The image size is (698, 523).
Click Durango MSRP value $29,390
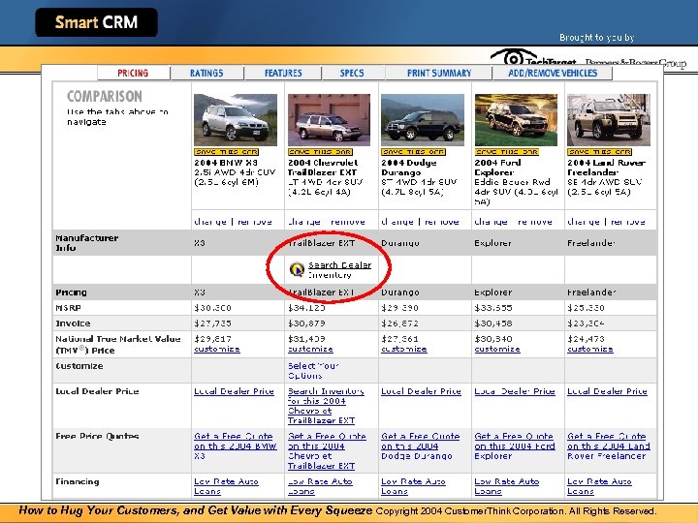pyautogui.click(x=399, y=308)
